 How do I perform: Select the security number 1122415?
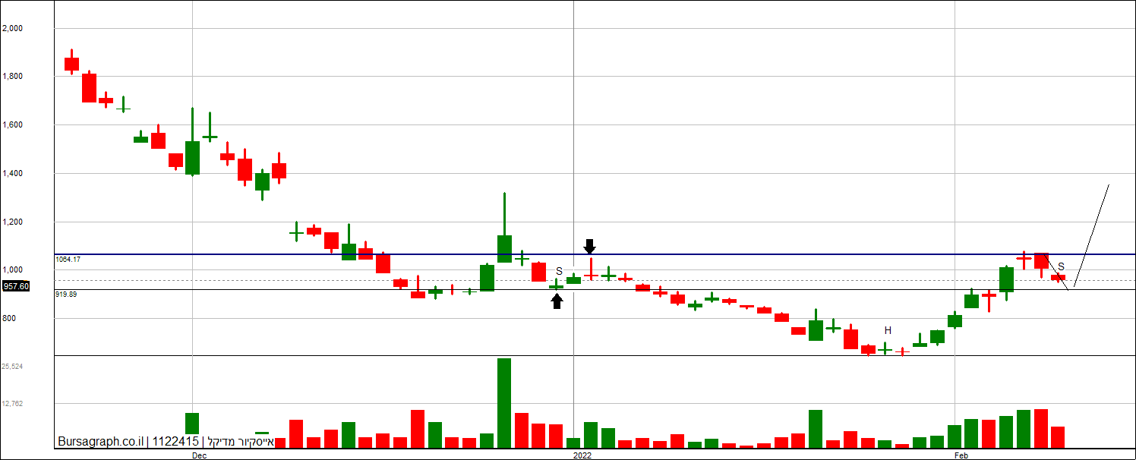[175, 441]
